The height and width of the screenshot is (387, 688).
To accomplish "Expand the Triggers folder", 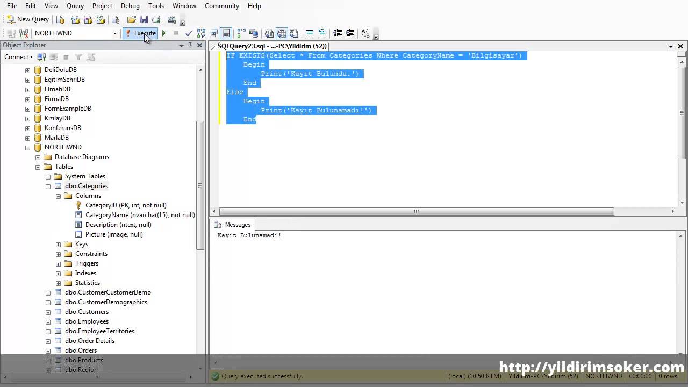I will pyautogui.click(x=58, y=263).
